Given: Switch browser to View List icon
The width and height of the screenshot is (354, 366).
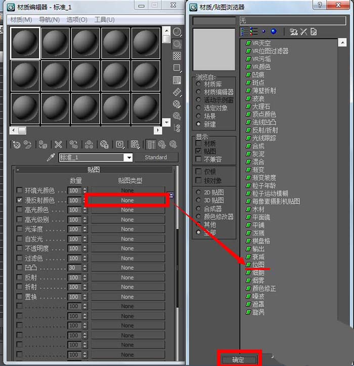Looking at the screenshot, I should tap(245, 31).
